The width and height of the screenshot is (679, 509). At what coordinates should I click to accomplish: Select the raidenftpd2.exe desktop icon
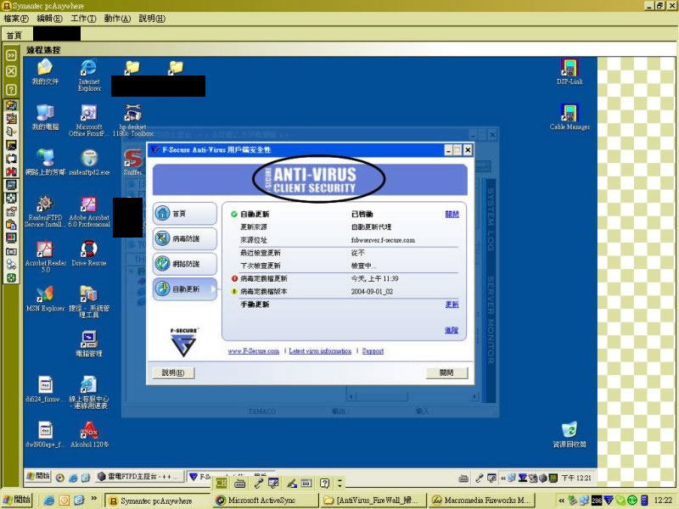[89, 163]
